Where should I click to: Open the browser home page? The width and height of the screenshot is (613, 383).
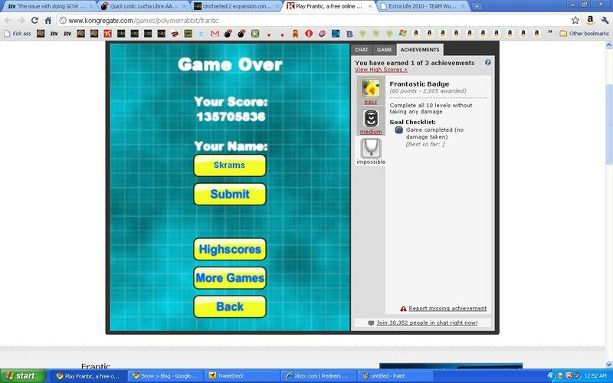48,21
